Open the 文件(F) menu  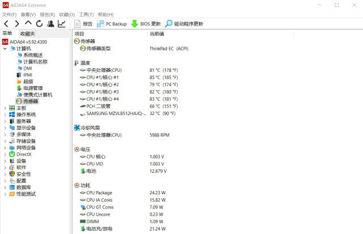[9, 15]
